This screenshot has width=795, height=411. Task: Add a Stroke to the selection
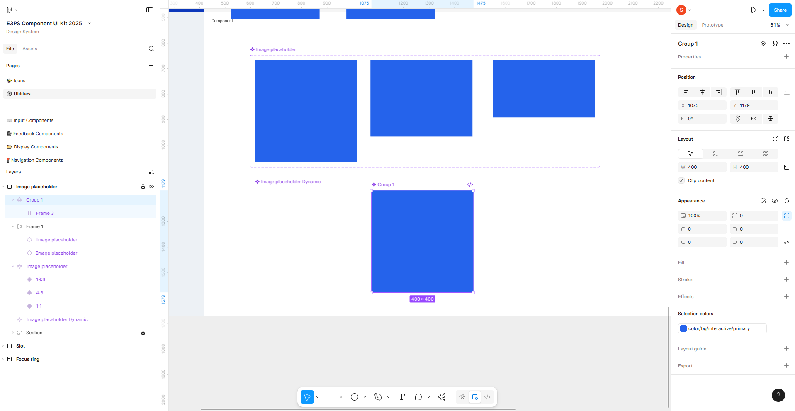(x=786, y=280)
